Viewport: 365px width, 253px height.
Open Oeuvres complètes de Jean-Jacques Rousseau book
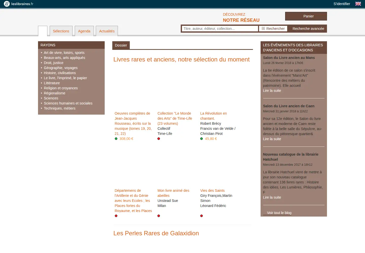133,123
